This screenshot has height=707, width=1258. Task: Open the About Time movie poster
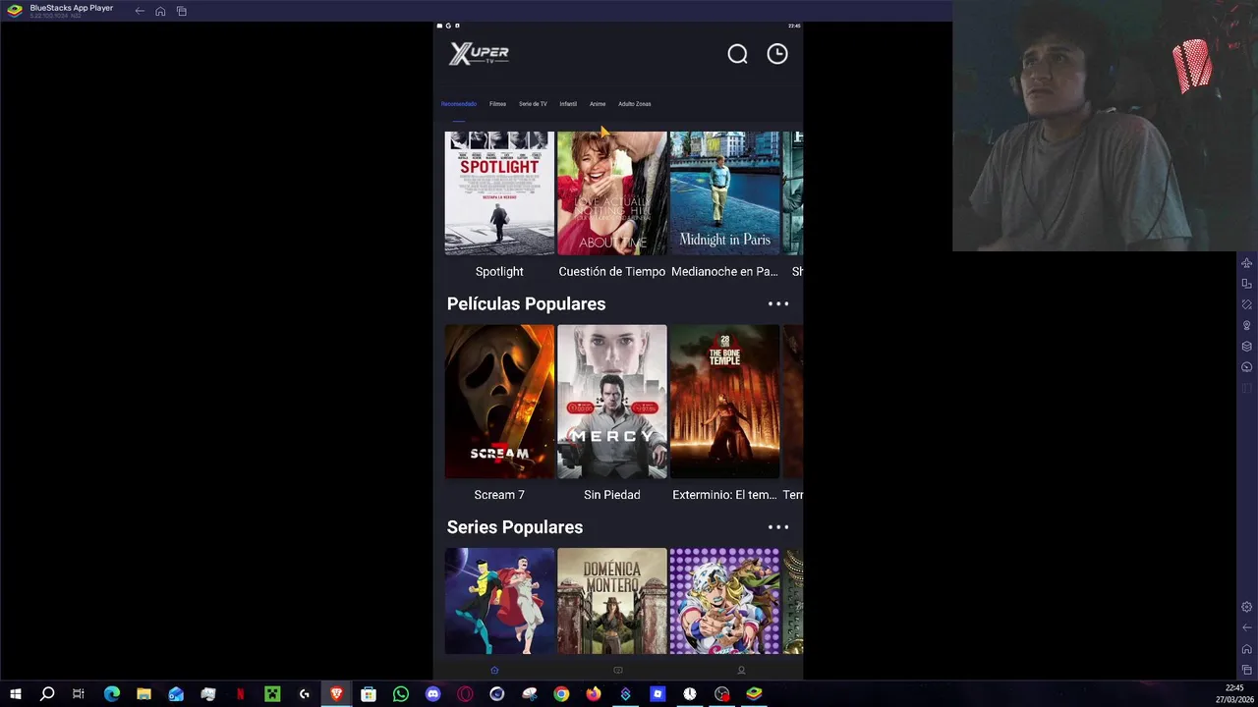click(x=611, y=193)
